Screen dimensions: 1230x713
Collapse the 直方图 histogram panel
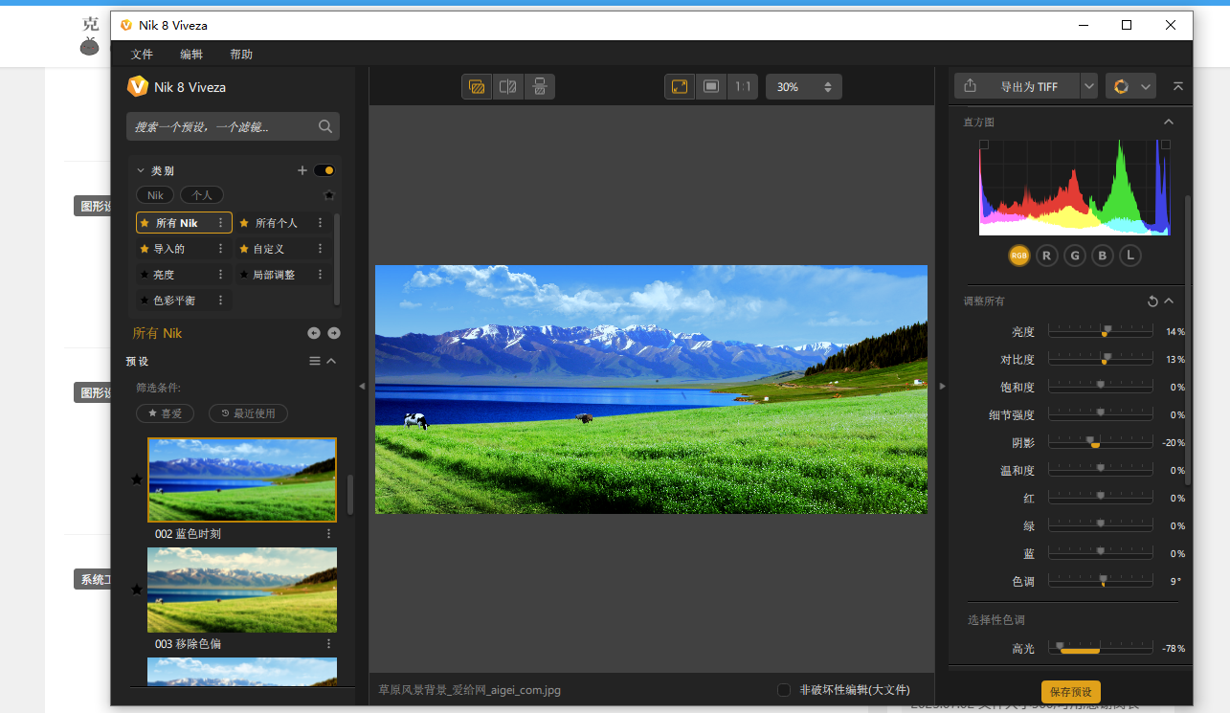(1168, 122)
